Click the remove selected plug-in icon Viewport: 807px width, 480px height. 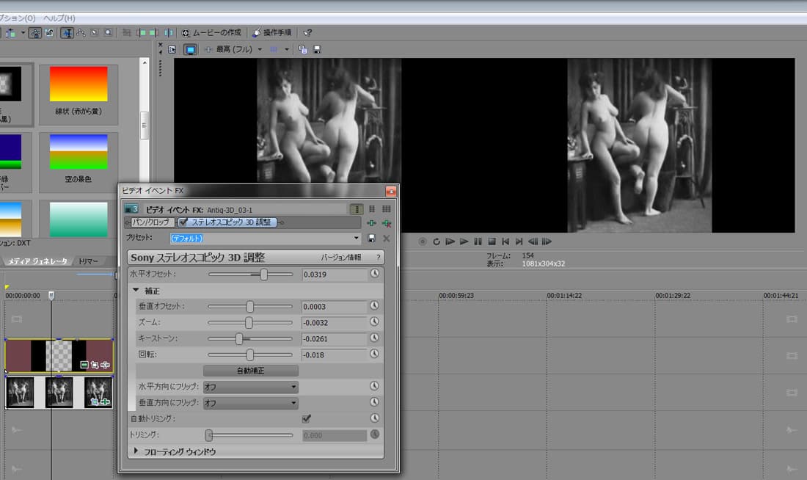pyautogui.click(x=386, y=222)
